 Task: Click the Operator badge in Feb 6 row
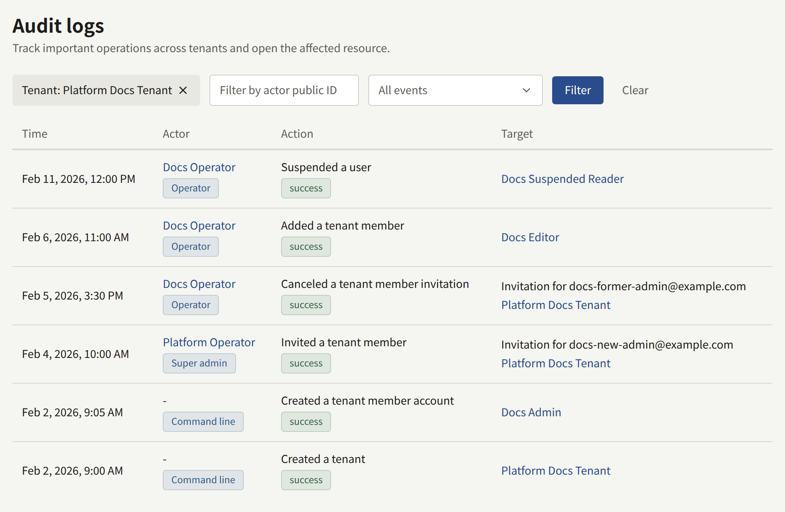(x=191, y=247)
